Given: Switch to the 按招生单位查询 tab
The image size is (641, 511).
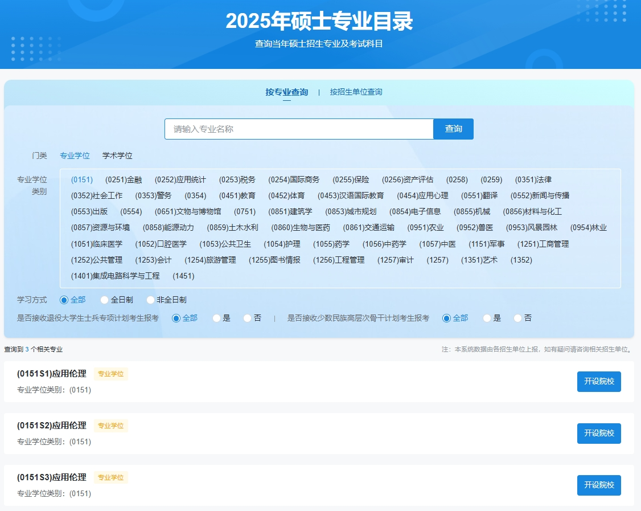Looking at the screenshot, I should pyautogui.click(x=356, y=92).
